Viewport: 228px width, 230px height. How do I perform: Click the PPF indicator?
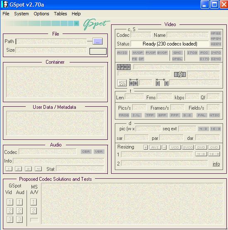175,115
